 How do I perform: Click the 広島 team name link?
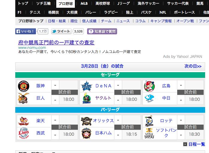(x=166, y=86)
